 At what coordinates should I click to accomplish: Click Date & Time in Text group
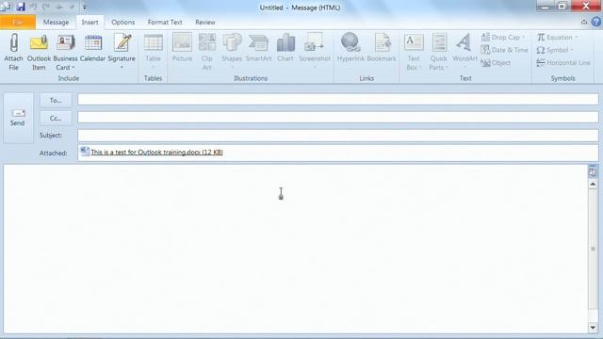pos(504,50)
